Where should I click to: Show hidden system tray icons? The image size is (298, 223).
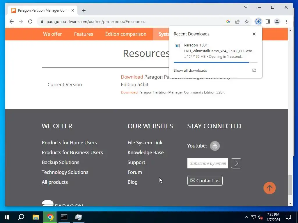[246, 217]
